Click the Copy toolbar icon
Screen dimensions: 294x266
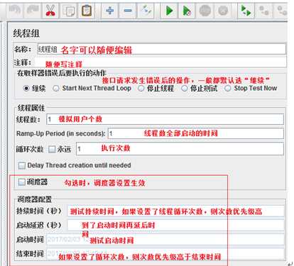(x=69, y=11)
